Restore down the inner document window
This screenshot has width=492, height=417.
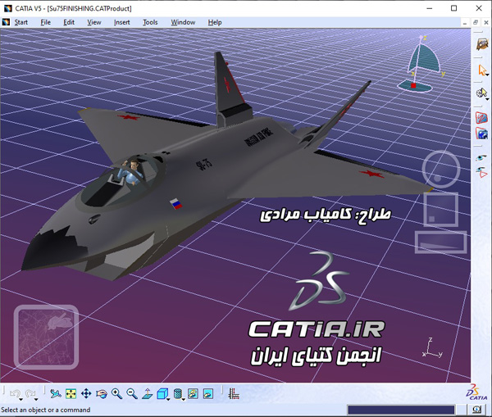point(476,23)
